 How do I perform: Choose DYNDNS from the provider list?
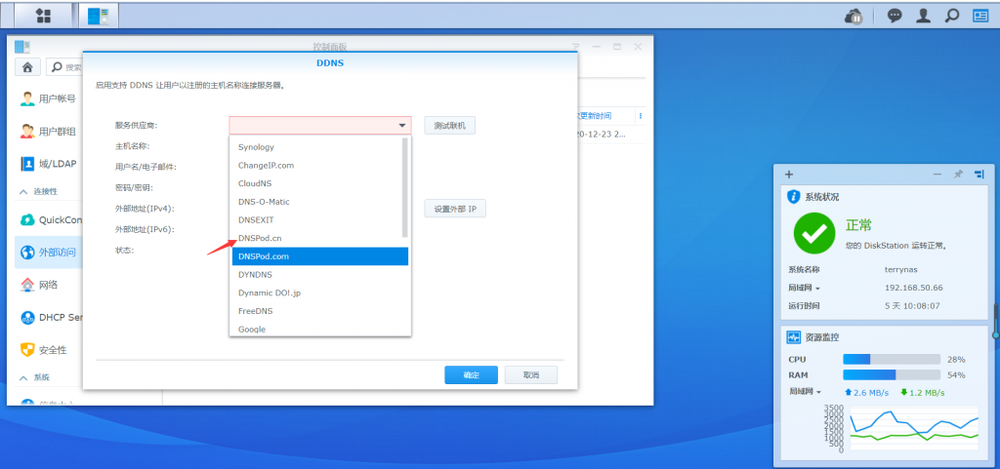pyautogui.click(x=320, y=275)
